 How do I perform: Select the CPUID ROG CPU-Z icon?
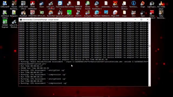coord(32,14)
